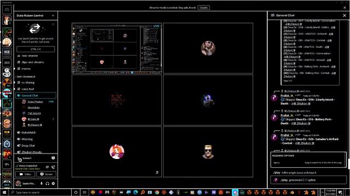Click the CTRL + K shortcut button
This screenshot has height=196, width=350.
coord(36,49)
